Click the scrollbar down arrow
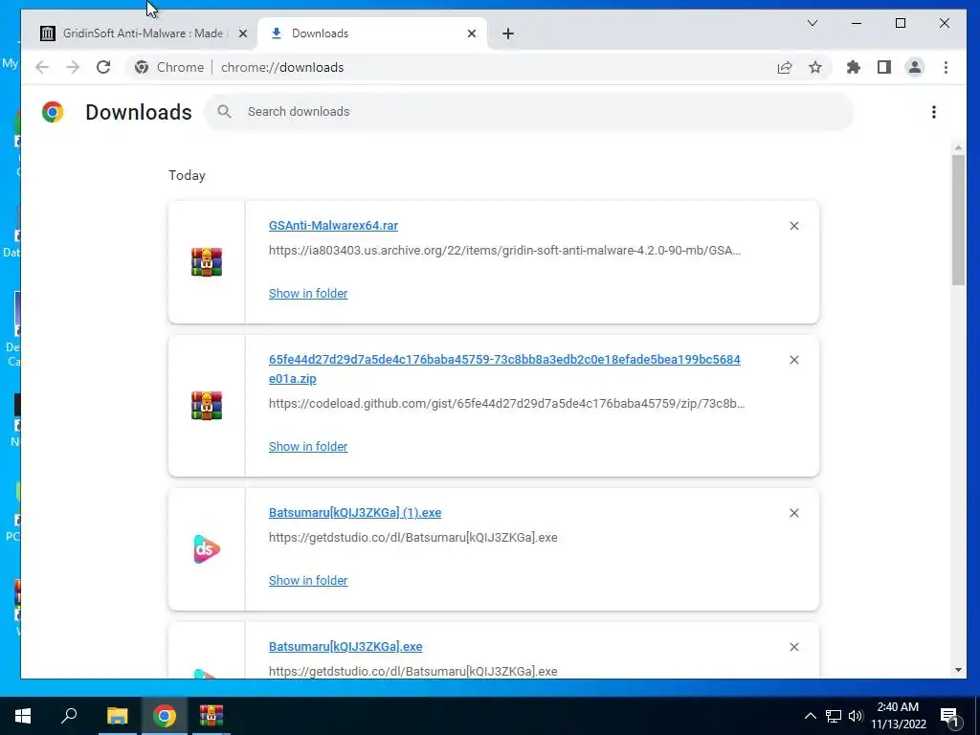Viewport: 980px width, 735px height. (x=958, y=670)
